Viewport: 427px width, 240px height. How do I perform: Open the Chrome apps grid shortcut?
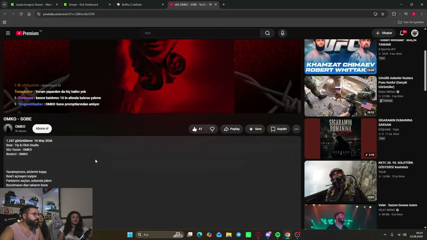(4, 22)
